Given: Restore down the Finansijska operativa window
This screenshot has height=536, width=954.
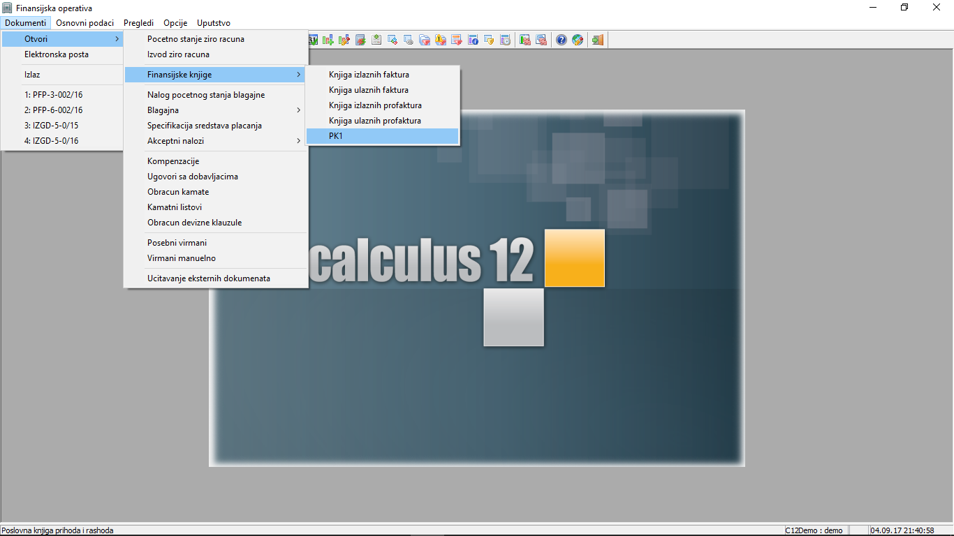Looking at the screenshot, I should tap(905, 8).
